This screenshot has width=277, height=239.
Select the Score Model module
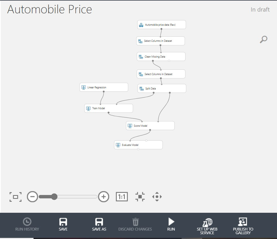[150, 126]
